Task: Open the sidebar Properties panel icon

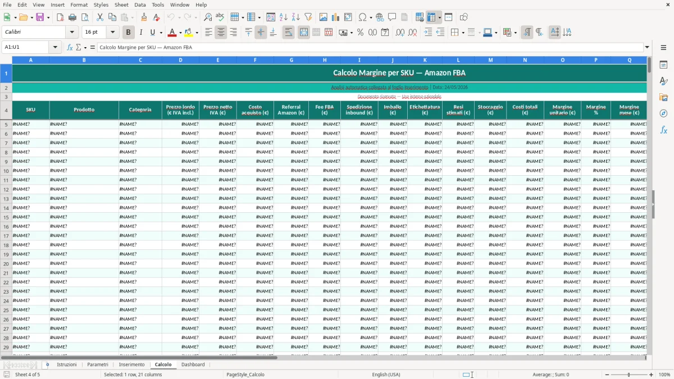Action: (663, 65)
